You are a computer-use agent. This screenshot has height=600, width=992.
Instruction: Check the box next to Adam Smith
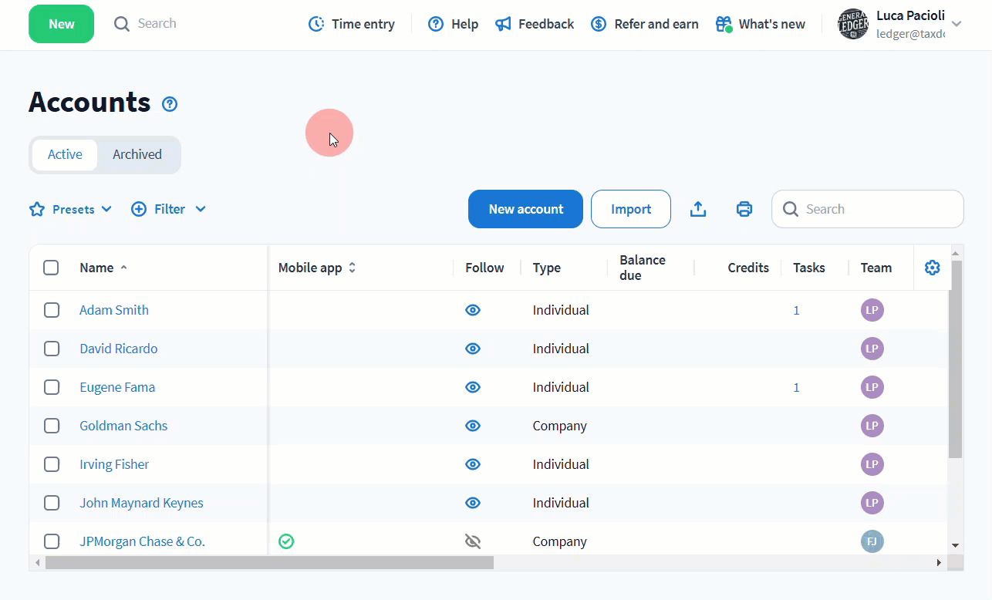[x=52, y=310]
